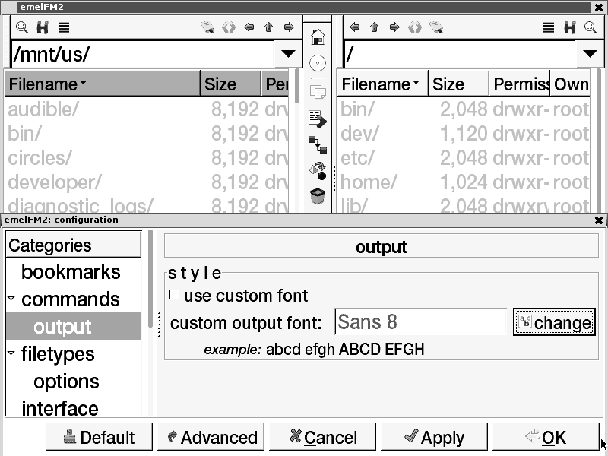This screenshot has width=608, height=456.
Task: Click the copy files icon in center toolbar
Action: tap(318, 91)
